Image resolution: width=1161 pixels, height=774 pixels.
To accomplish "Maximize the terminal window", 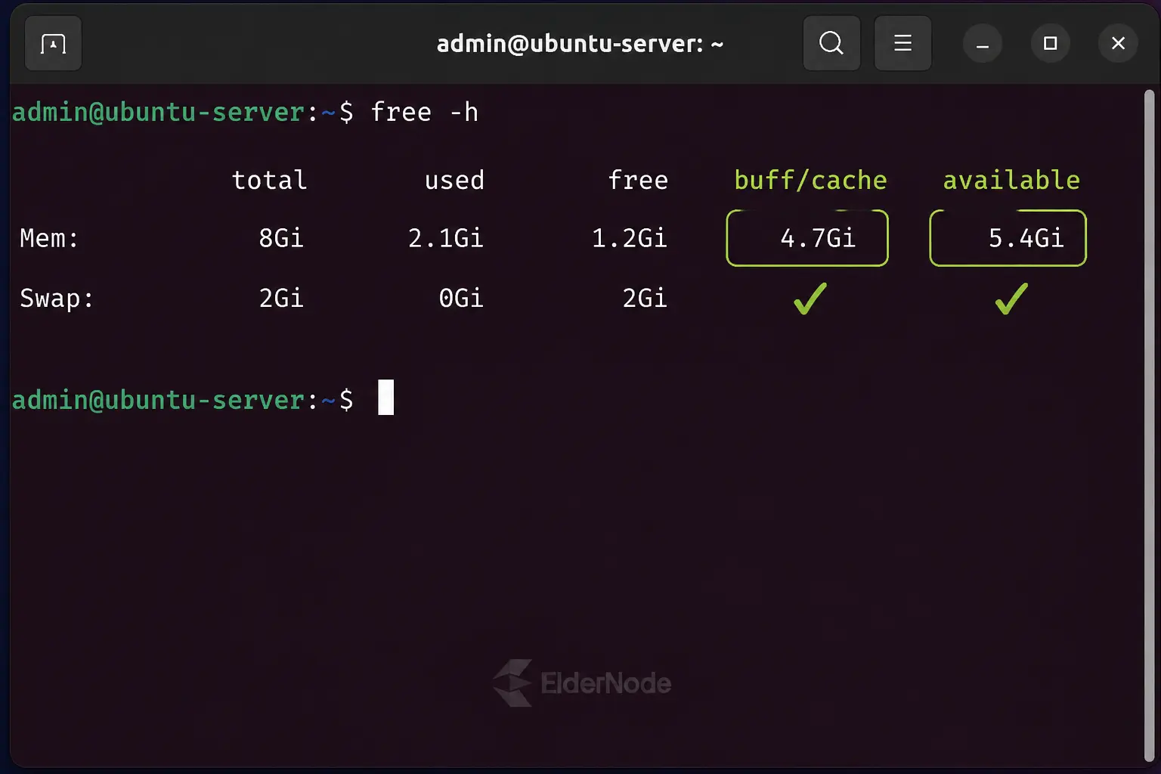I will click(1050, 44).
